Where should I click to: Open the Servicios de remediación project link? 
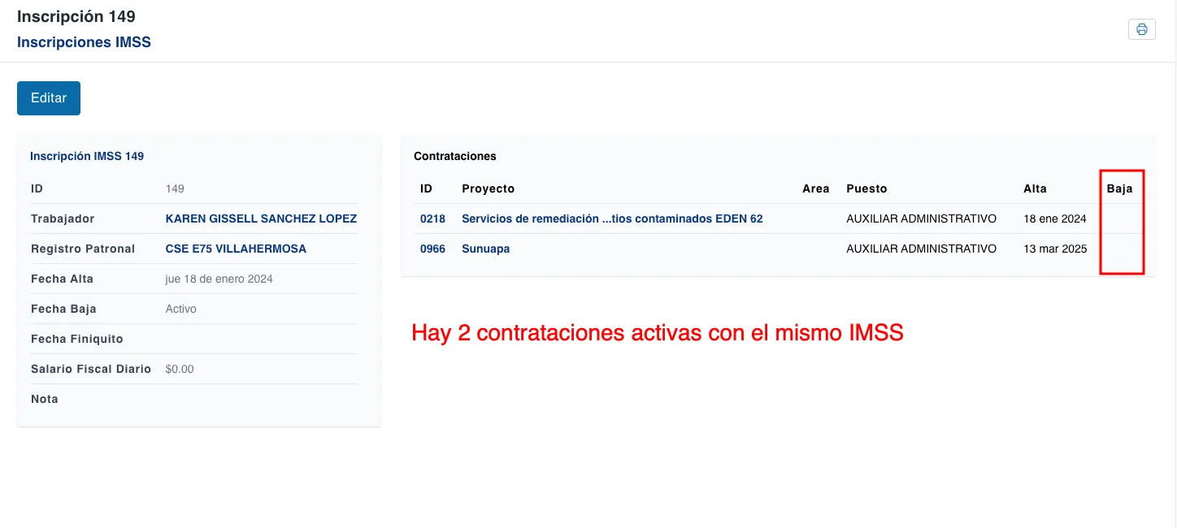pos(611,219)
